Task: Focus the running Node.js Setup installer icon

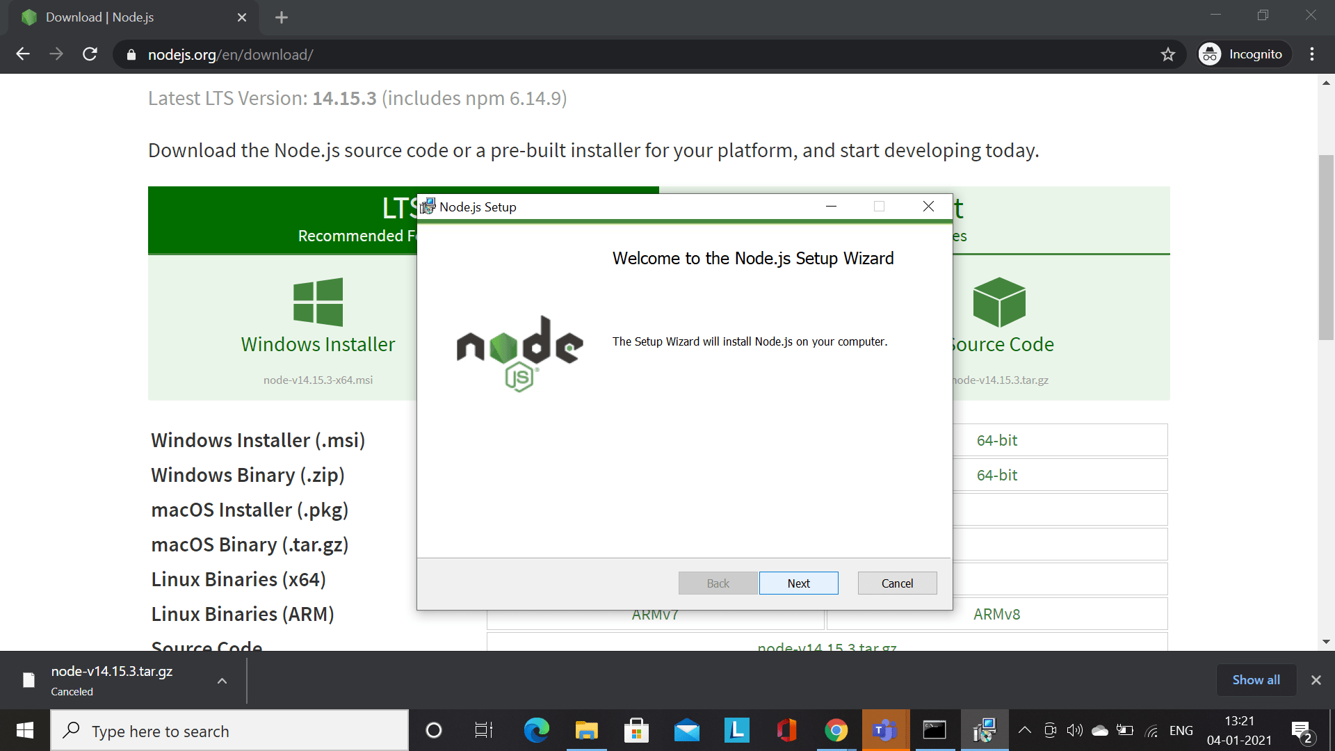Action: coord(985,730)
